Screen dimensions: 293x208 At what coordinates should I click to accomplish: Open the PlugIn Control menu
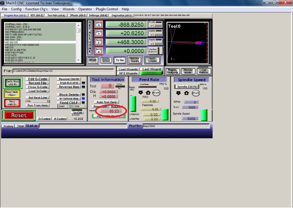(107, 9)
